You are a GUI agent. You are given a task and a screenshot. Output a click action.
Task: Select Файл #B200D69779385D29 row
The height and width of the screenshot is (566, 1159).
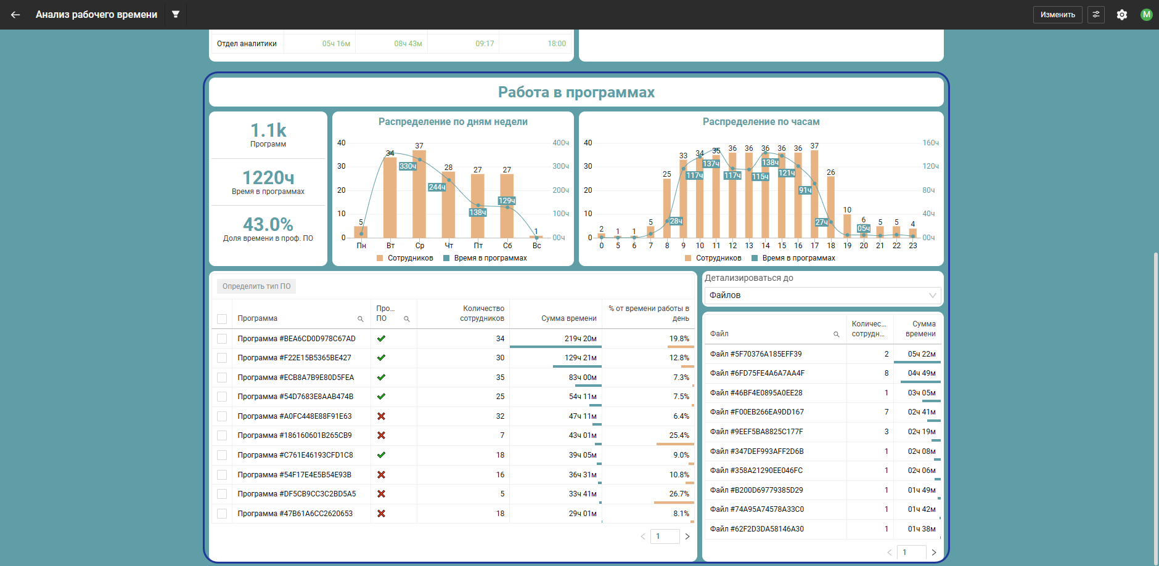[x=822, y=490]
